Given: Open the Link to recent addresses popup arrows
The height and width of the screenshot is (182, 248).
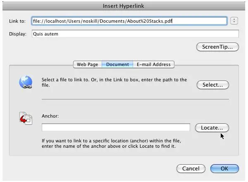Looking at the screenshot, I should pyautogui.click(x=234, y=21).
